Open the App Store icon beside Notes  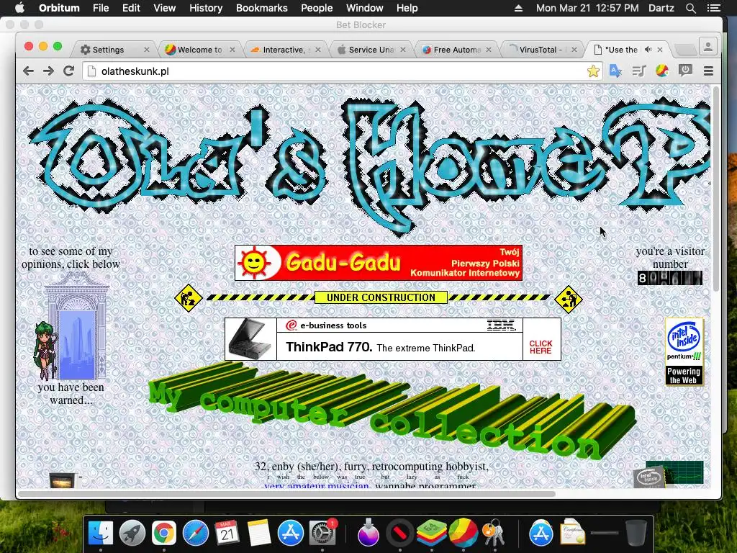click(x=291, y=534)
